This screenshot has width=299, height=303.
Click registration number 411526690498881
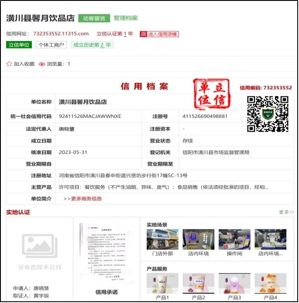pos(205,116)
